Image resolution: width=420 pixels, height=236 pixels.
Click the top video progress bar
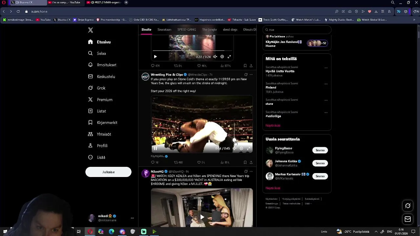pyautogui.click(x=192, y=51)
